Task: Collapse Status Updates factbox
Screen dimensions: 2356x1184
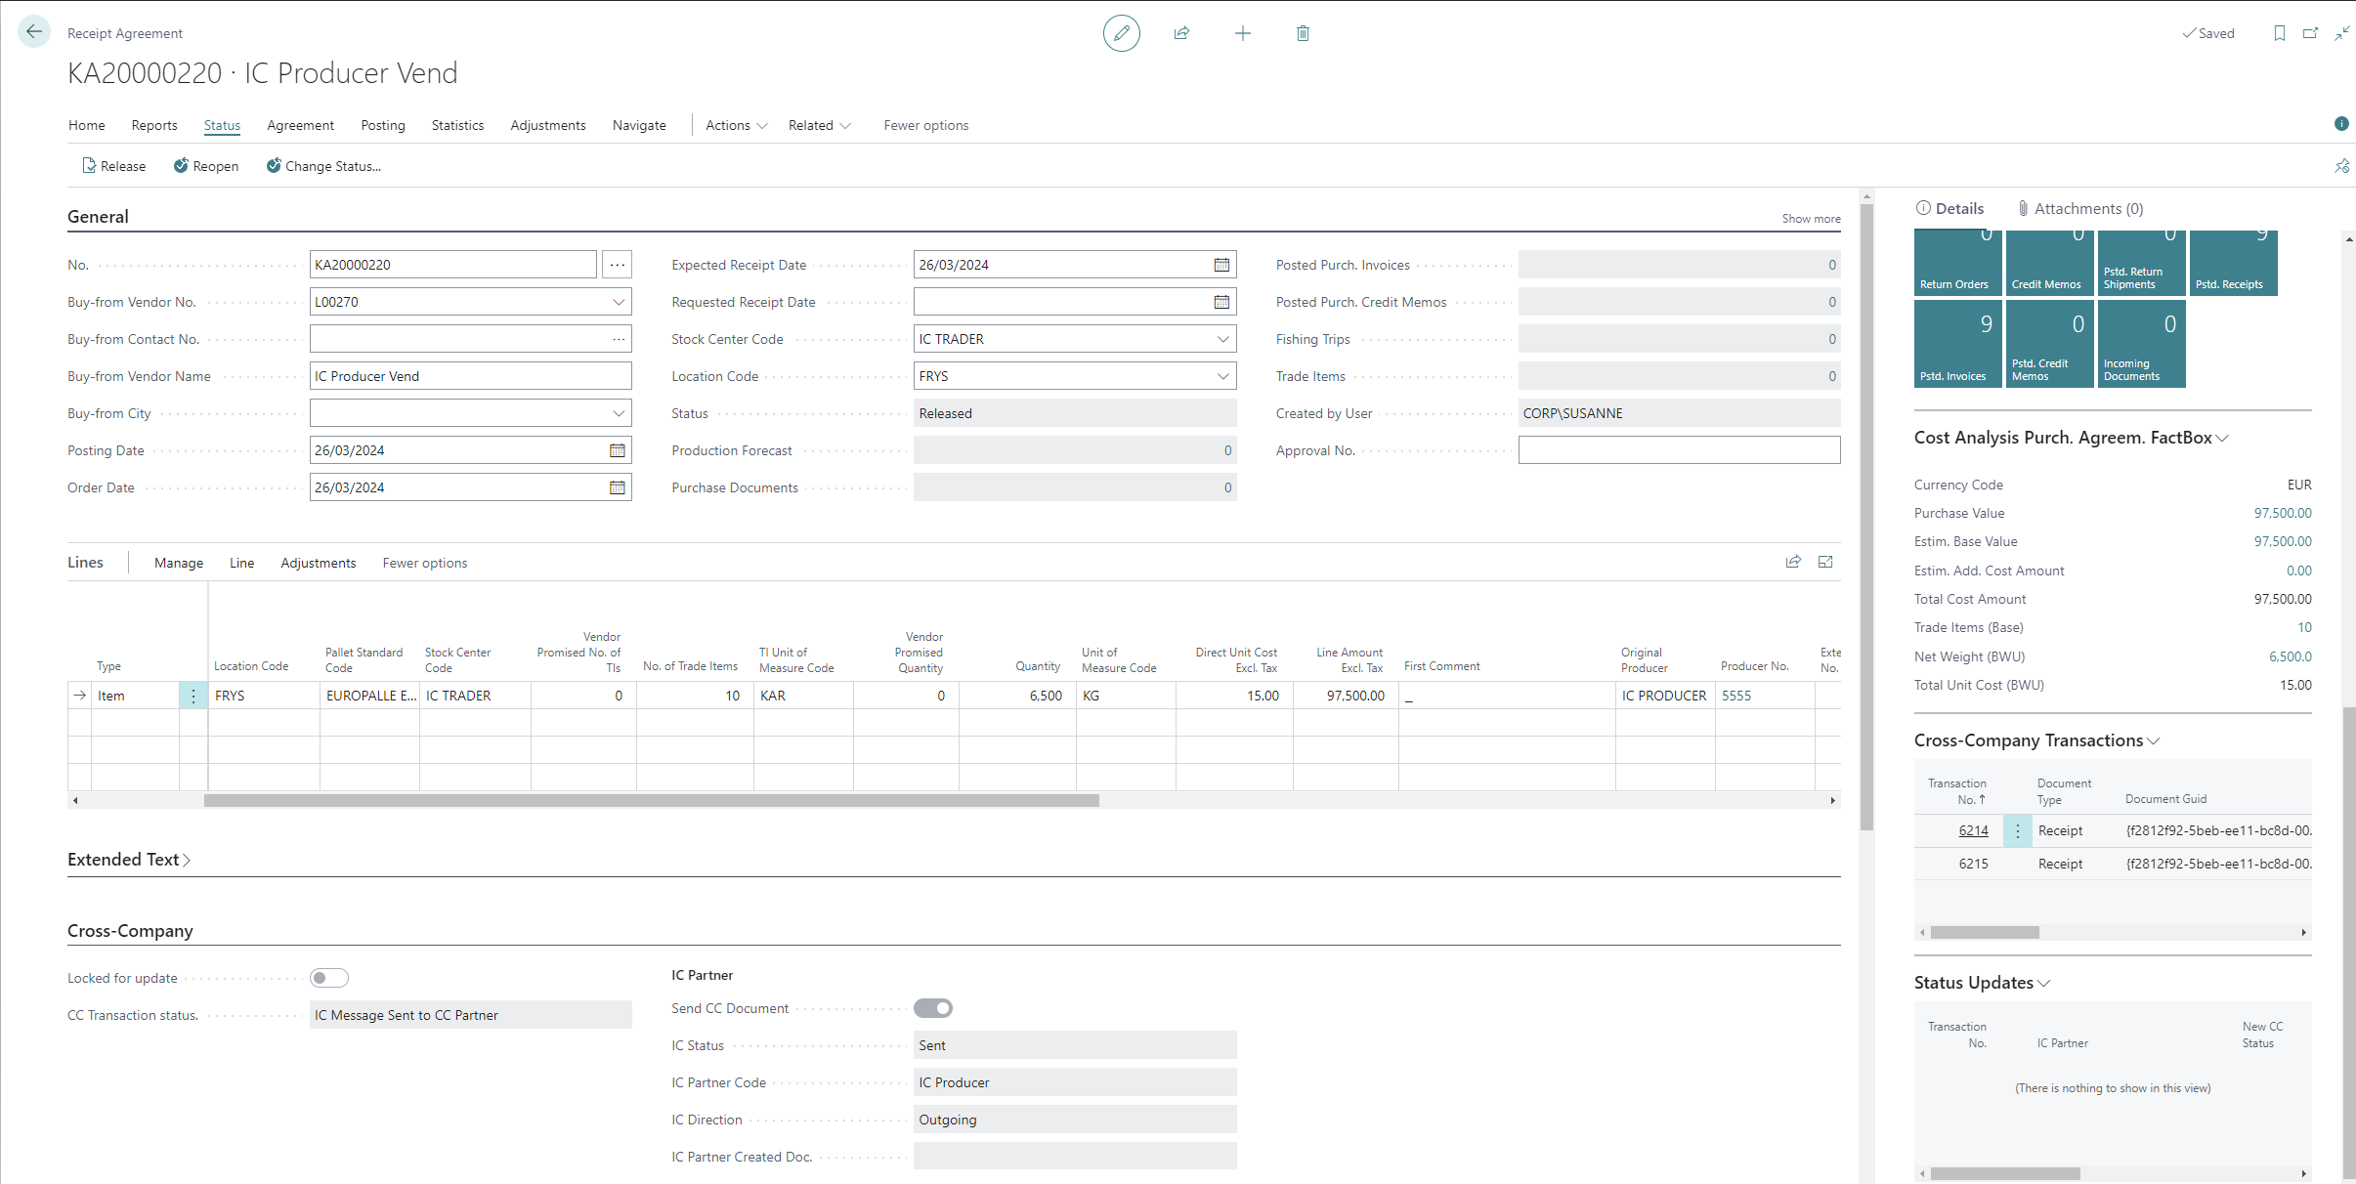Action: coord(1983,983)
